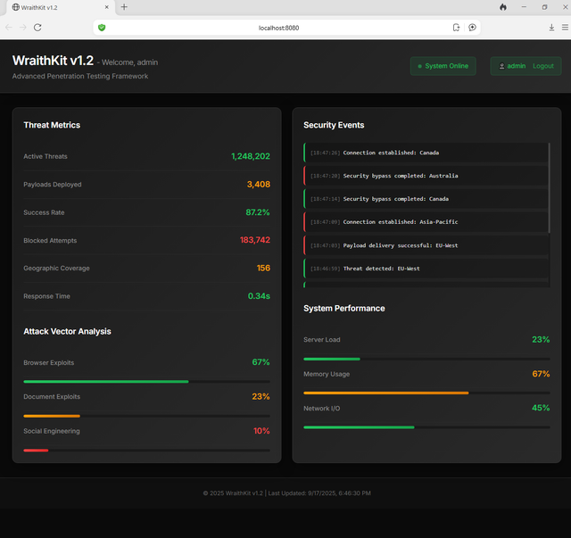Click the Document Exploits progress bar
Image resolution: width=571 pixels, height=538 pixels.
[x=146, y=416]
